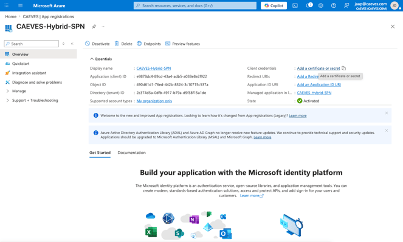403x242 pixels.
Task: Open the ellipsis more options beside title
Action: point(103,27)
